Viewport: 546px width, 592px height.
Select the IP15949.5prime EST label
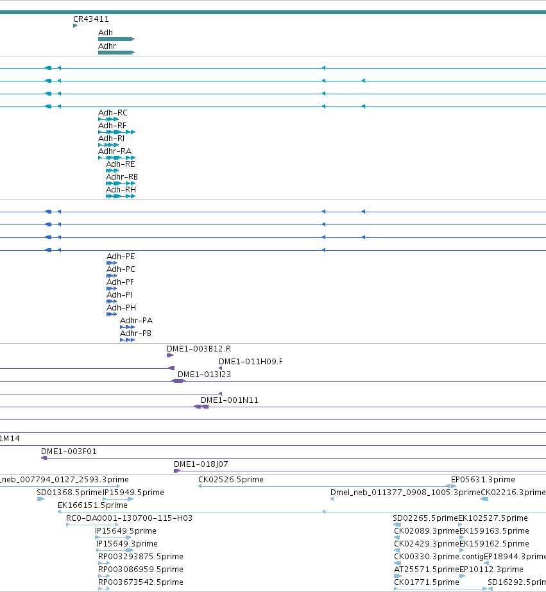point(133,493)
